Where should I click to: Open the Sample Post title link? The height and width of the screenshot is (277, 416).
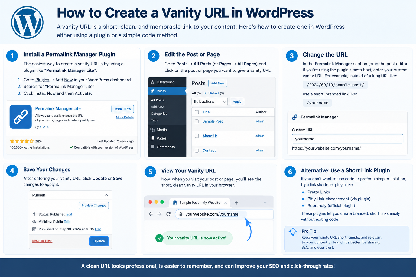[213, 121]
